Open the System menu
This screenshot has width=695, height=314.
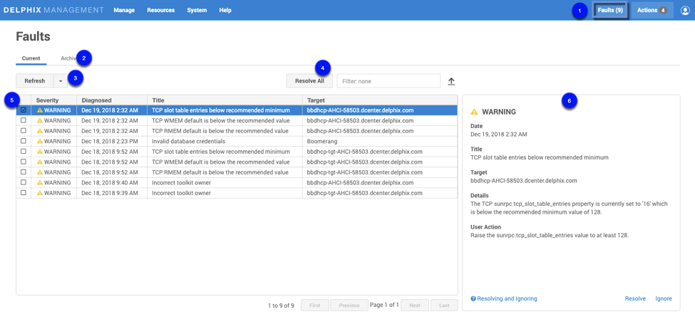coord(197,11)
